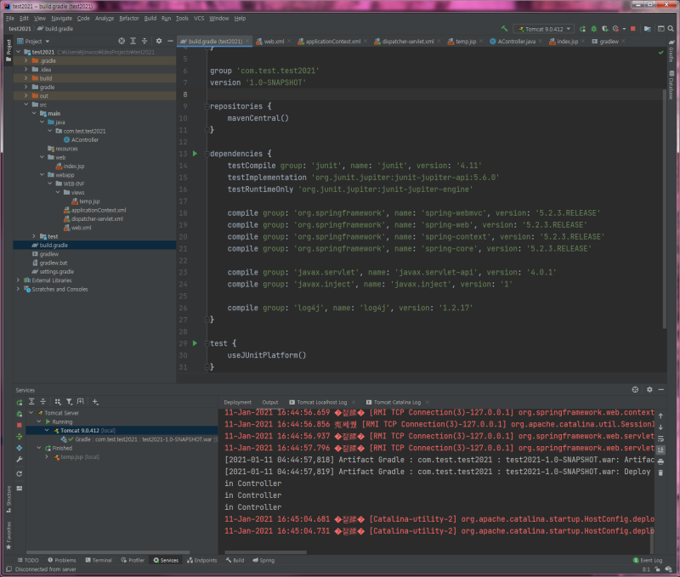Click the Services panel filter icon

pyautogui.click(x=69, y=402)
